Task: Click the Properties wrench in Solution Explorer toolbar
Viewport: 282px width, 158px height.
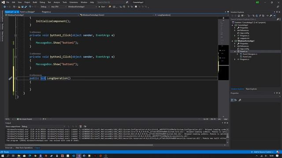Action: pos(271,16)
